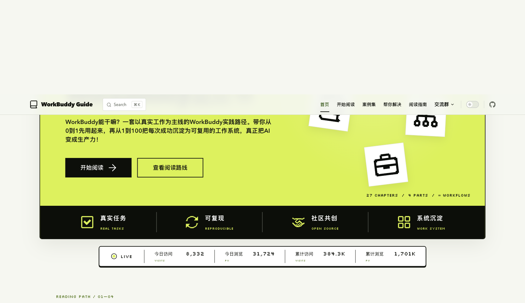525x303 pixels.
Task: Open the 阅读指南 nav item
Action: click(x=418, y=104)
